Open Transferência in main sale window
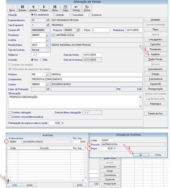This screenshot has height=188, width=170. [156, 79]
